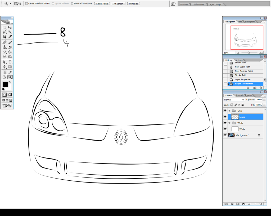Collapse the Lines layer group
The width and height of the screenshot is (271, 216).
coord(229,111)
